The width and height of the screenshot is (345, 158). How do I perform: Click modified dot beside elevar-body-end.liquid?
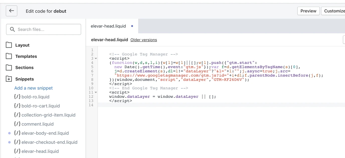point(10,133)
